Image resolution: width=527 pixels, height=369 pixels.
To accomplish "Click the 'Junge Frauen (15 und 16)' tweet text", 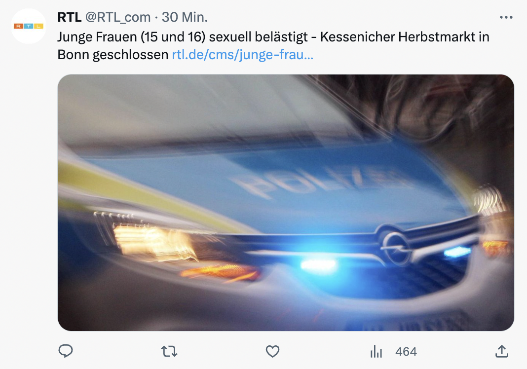I will 131,37.
